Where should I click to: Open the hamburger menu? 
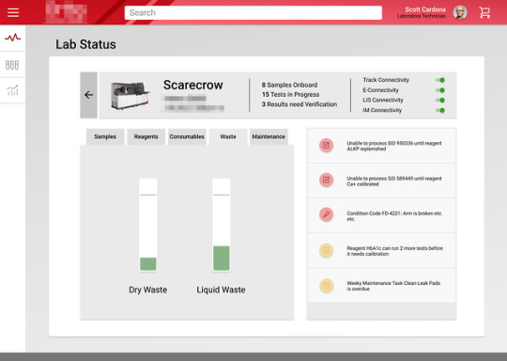13,12
